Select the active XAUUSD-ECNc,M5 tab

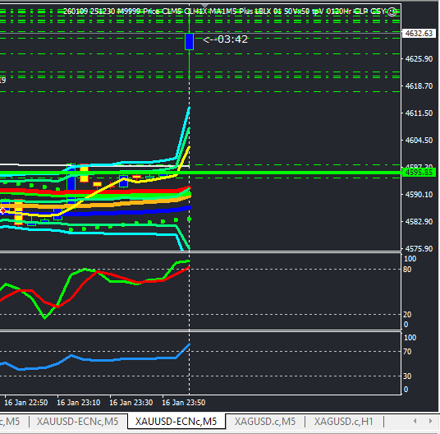click(x=176, y=422)
